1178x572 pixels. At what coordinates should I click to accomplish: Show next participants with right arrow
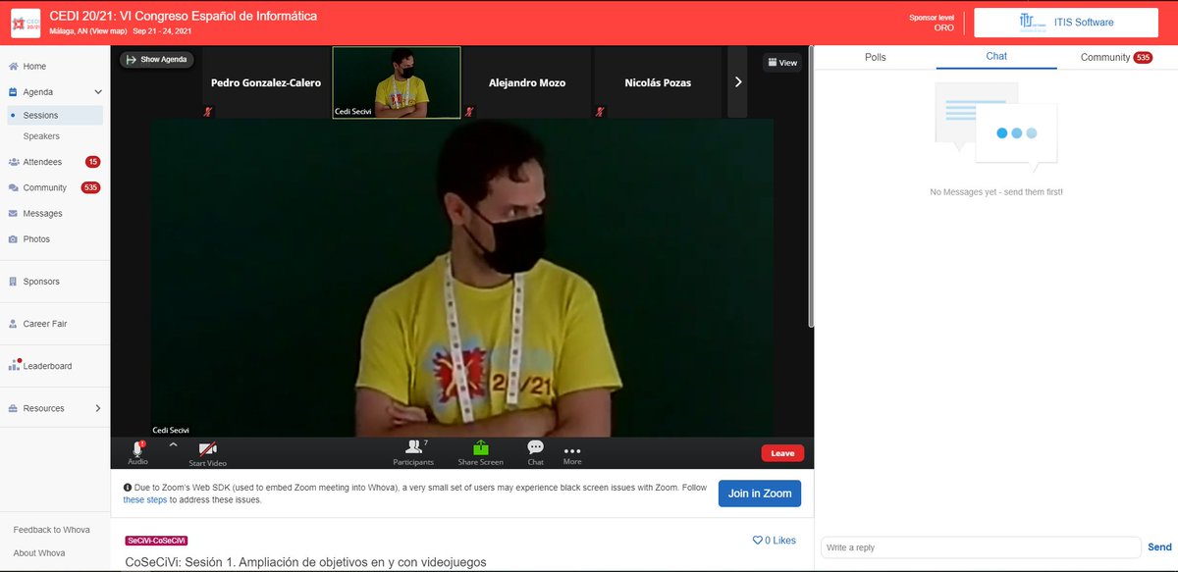[x=738, y=82]
